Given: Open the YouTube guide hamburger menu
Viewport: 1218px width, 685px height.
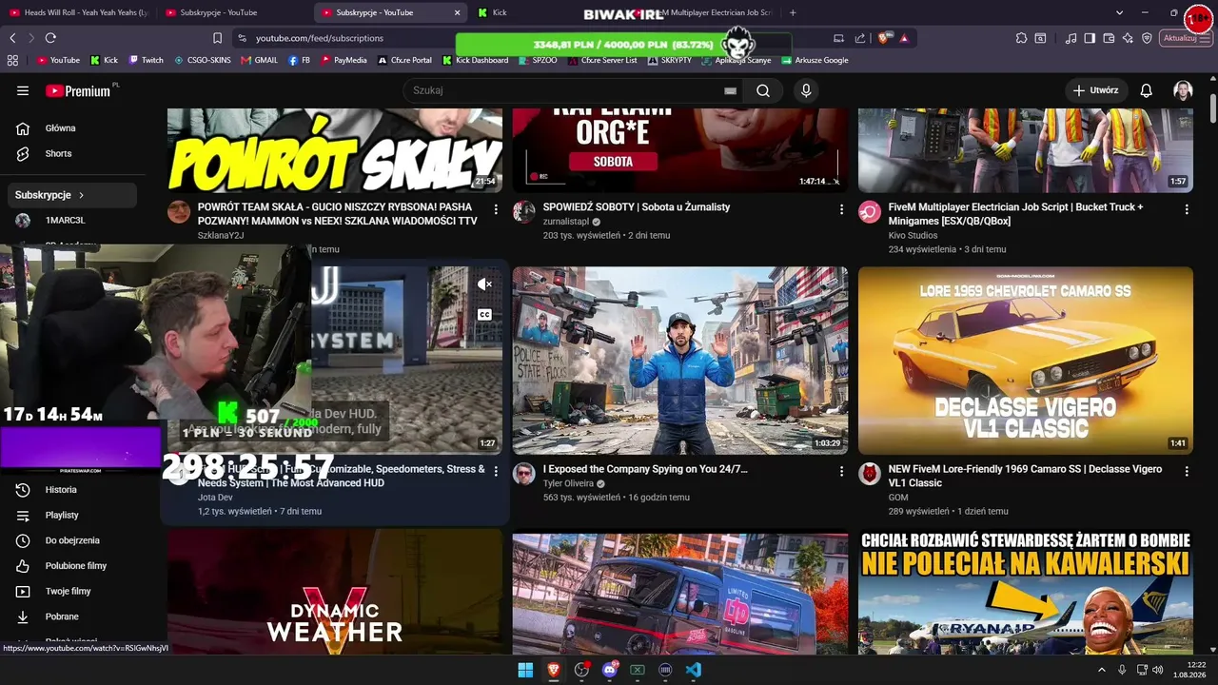Looking at the screenshot, I should point(23,90).
